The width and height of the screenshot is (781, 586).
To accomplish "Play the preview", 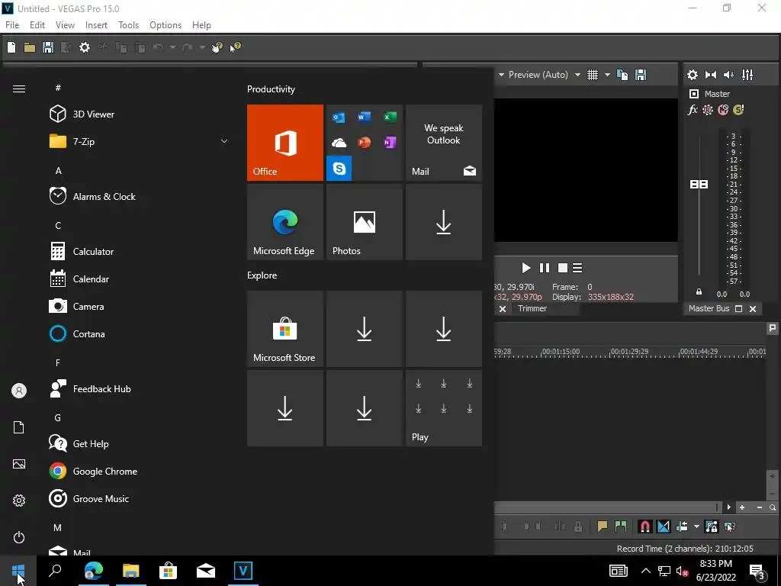I will pos(526,268).
